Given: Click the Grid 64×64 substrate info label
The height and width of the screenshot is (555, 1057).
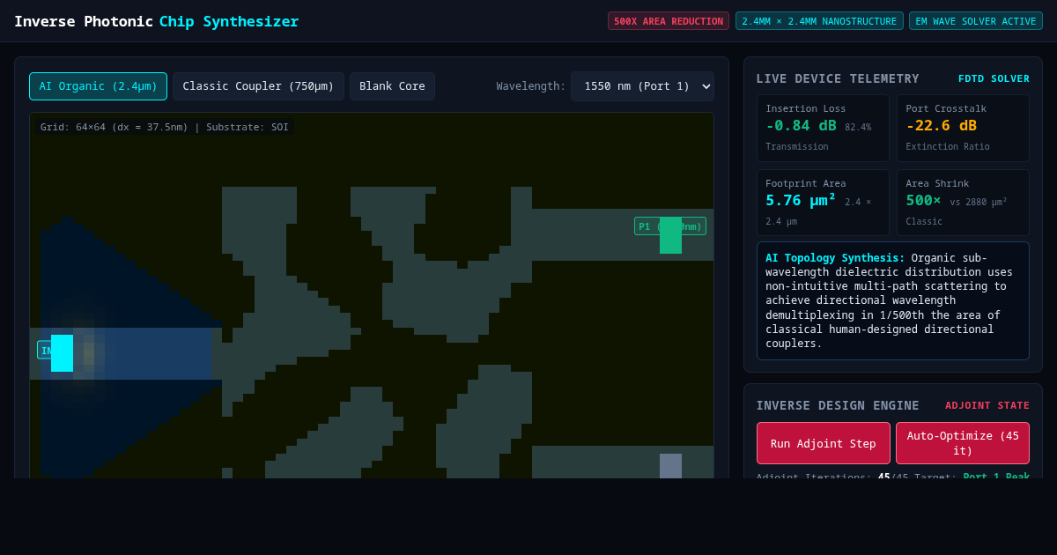Looking at the screenshot, I should pyautogui.click(x=165, y=127).
